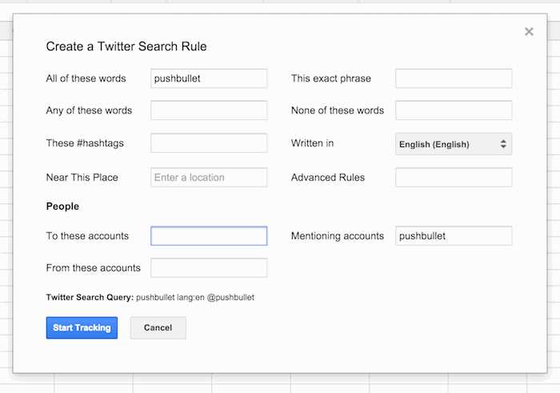This screenshot has height=393, width=560.
Task: Click the Mentioning accounts label
Action: (x=338, y=236)
